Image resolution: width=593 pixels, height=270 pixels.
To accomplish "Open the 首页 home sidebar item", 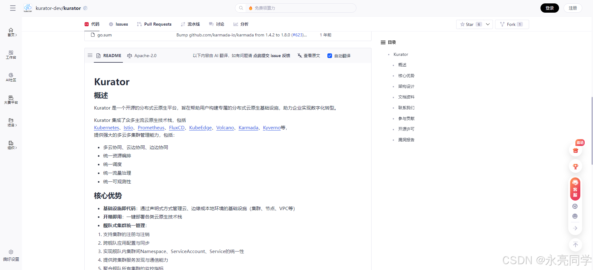I will pos(11,32).
